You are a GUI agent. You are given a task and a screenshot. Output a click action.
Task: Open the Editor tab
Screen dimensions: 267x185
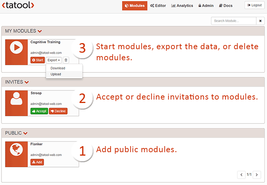158,6
